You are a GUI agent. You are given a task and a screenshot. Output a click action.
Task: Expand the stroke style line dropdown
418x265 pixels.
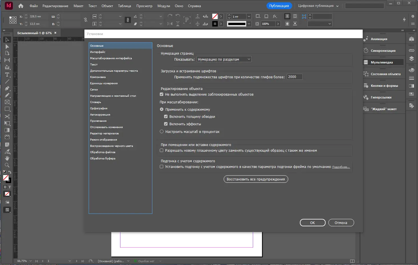coord(249,24)
